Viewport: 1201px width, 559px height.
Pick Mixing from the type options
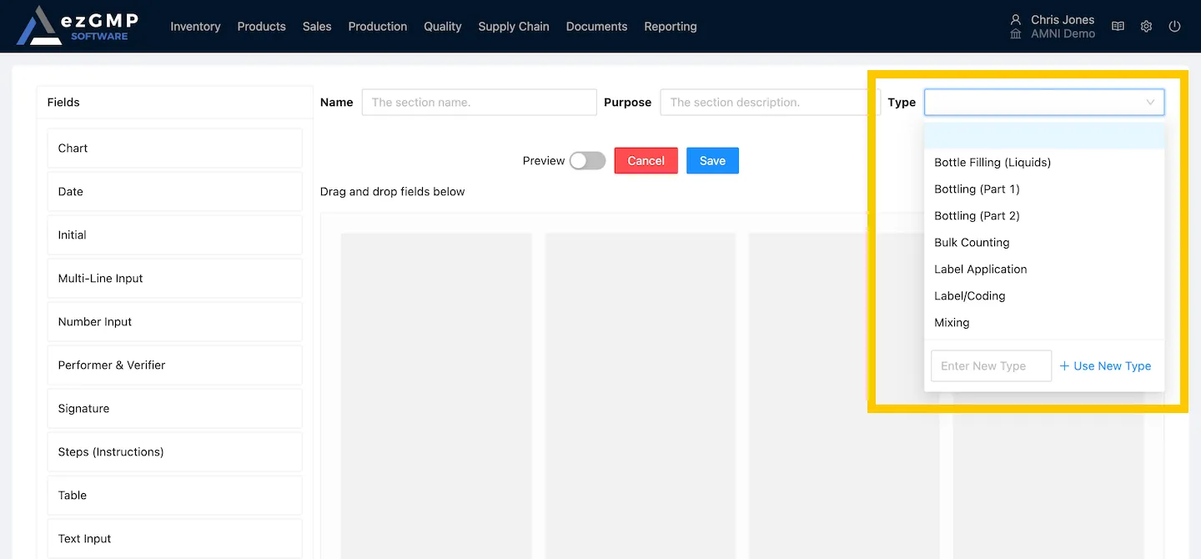pyautogui.click(x=952, y=323)
